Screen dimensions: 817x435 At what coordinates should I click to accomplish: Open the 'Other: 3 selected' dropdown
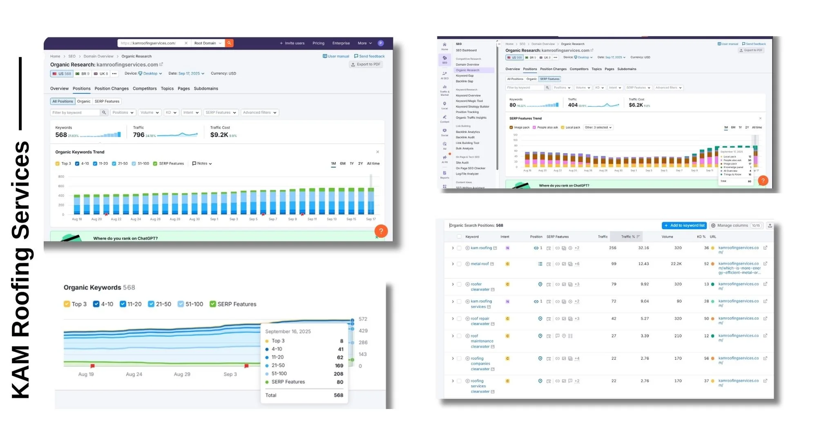coord(598,127)
